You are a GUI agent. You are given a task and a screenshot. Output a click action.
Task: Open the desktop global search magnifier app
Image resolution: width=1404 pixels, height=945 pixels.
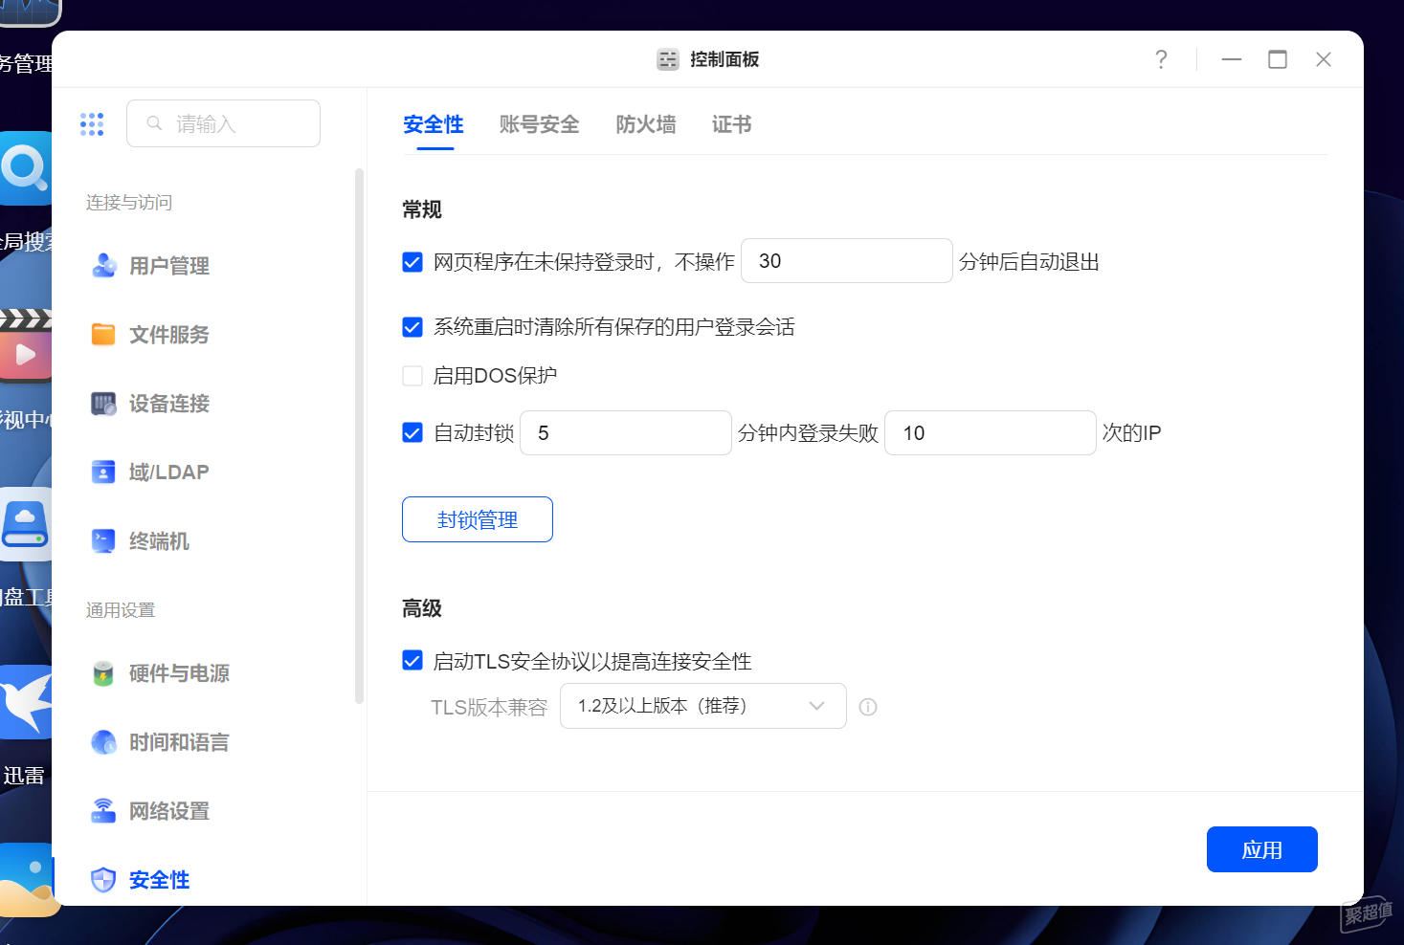(26, 168)
